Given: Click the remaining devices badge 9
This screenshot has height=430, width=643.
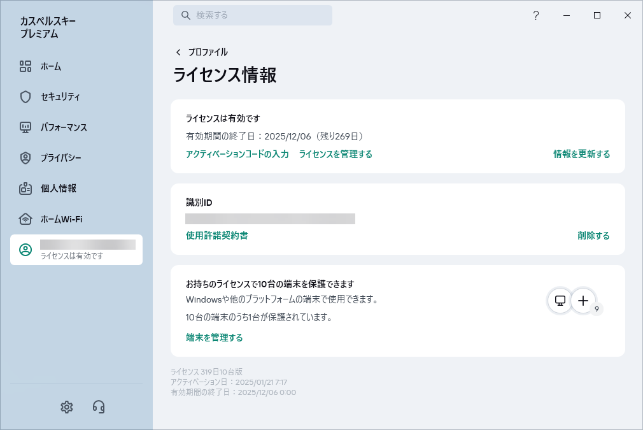Looking at the screenshot, I should click(x=597, y=309).
